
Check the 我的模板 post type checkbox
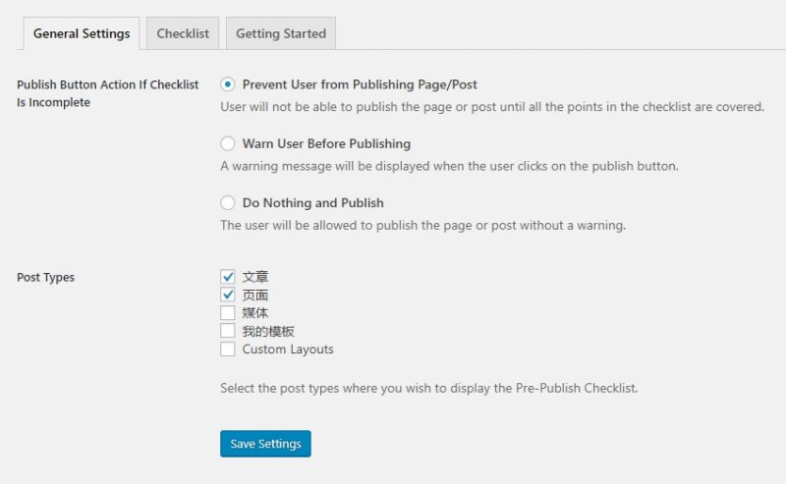(x=228, y=331)
